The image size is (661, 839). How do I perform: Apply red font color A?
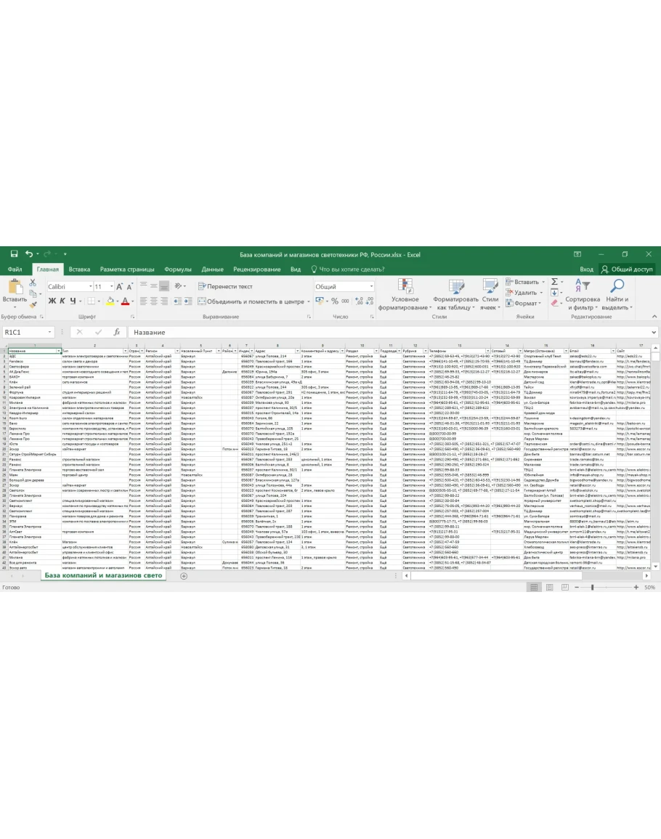click(x=125, y=301)
